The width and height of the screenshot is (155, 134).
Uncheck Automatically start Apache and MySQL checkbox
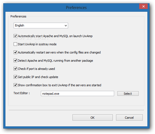[15, 36]
